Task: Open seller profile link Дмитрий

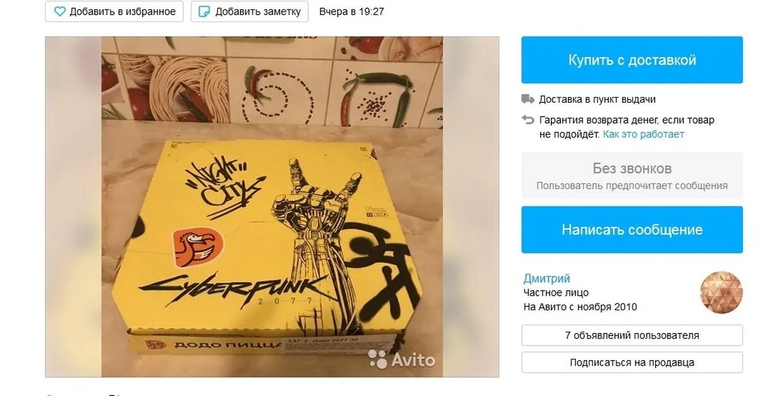Action: pyautogui.click(x=546, y=278)
